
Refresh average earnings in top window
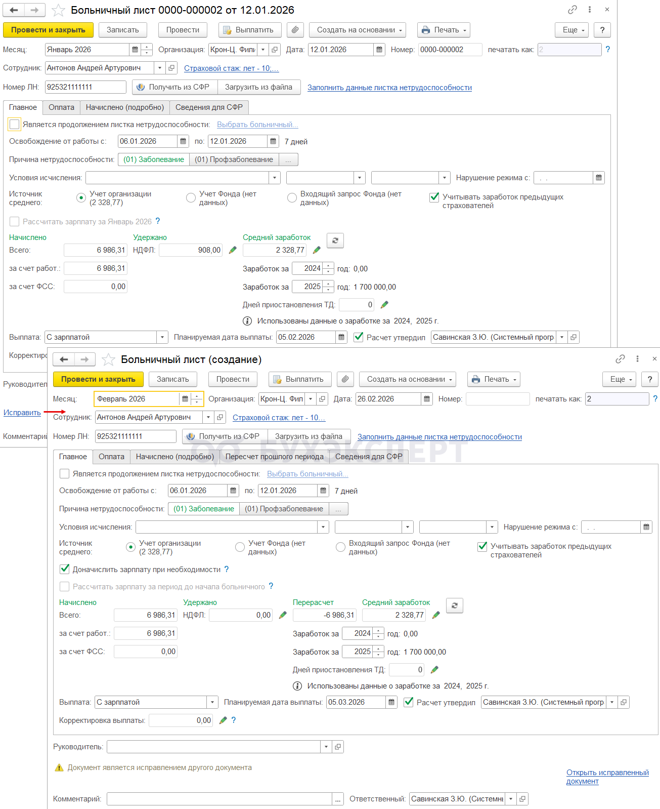tap(335, 240)
